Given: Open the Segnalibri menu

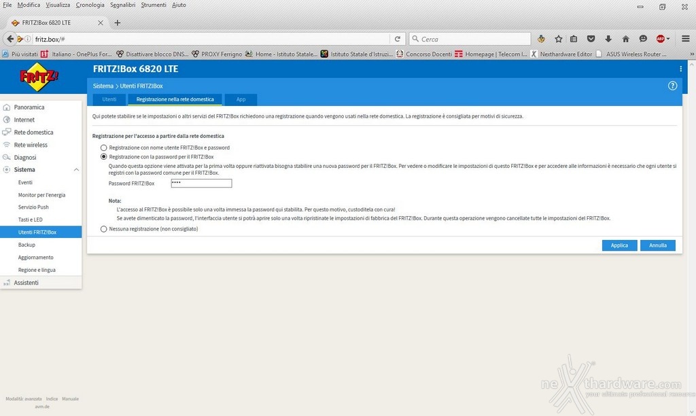Looking at the screenshot, I should click(x=123, y=5).
